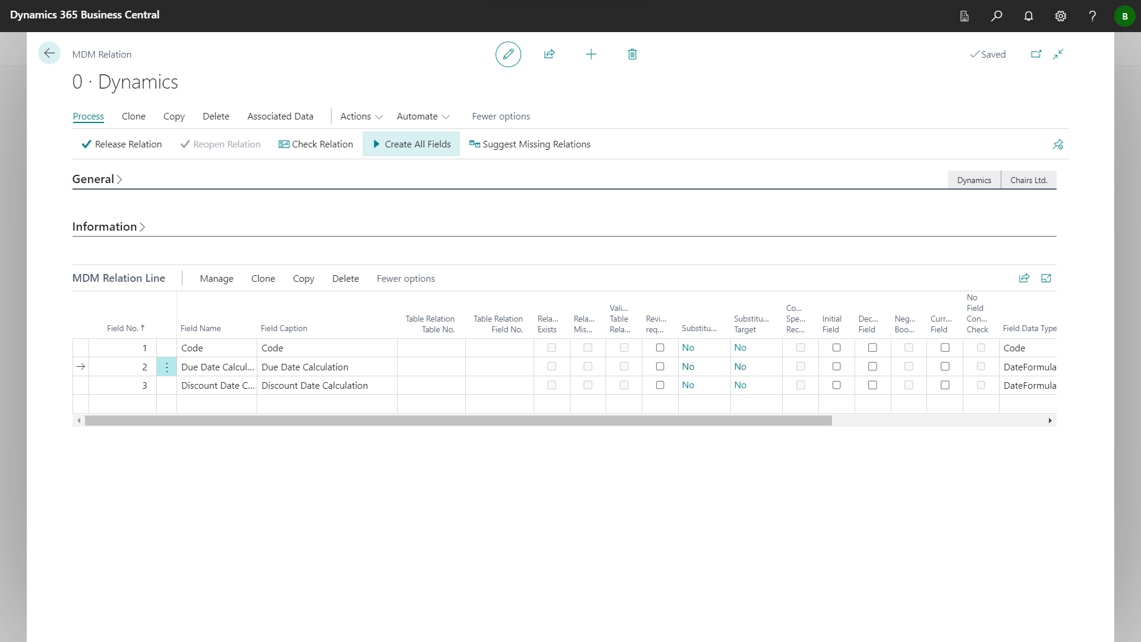Go back using the arrow button
Viewport: 1141px width, 642px height.
click(49, 53)
